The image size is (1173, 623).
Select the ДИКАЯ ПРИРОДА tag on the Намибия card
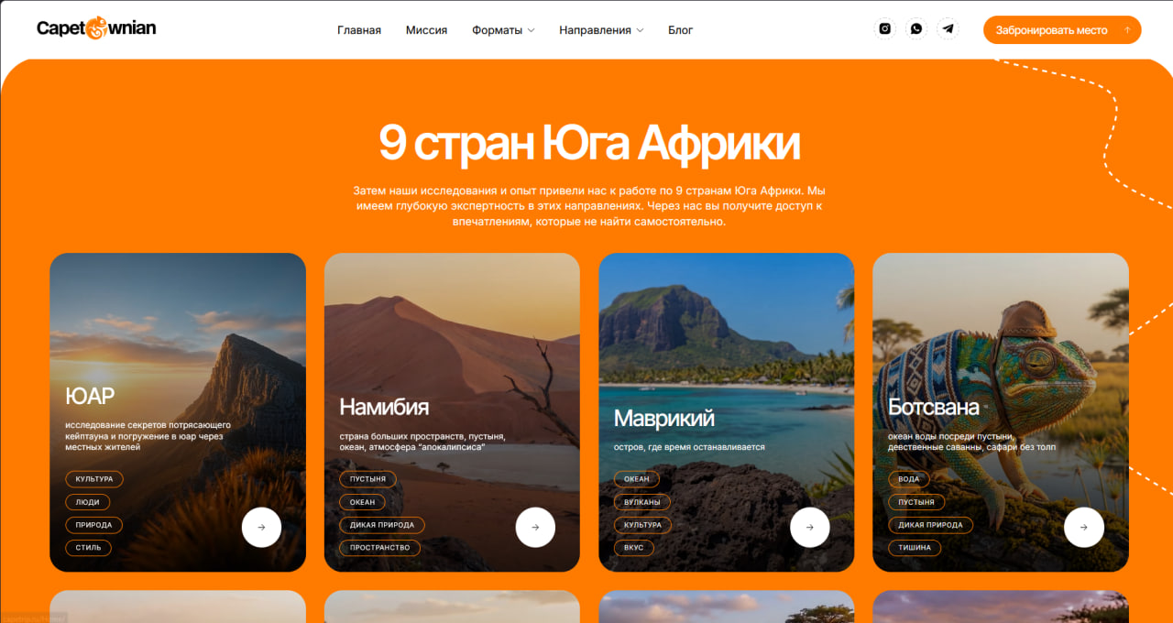381,525
